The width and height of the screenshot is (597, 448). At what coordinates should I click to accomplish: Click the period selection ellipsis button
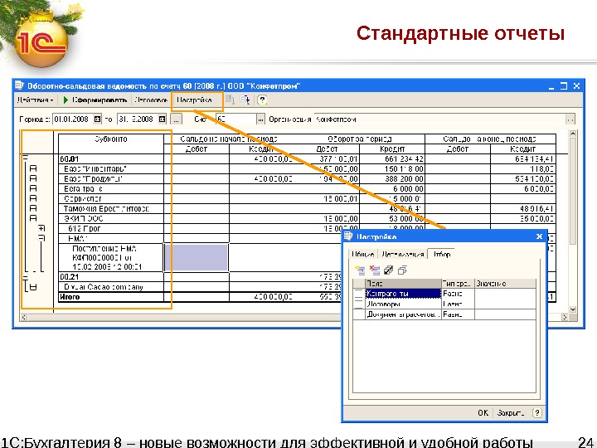[176, 119]
